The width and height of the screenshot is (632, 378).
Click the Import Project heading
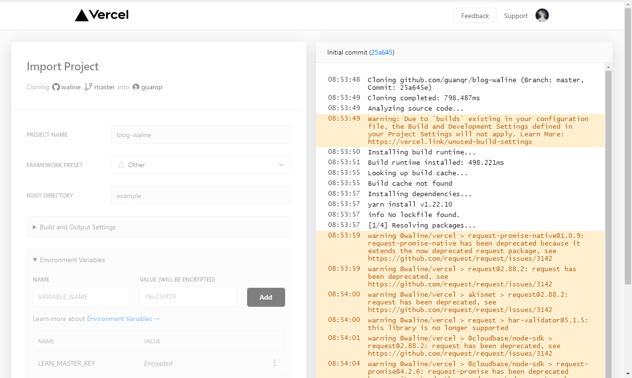pos(63,66)
